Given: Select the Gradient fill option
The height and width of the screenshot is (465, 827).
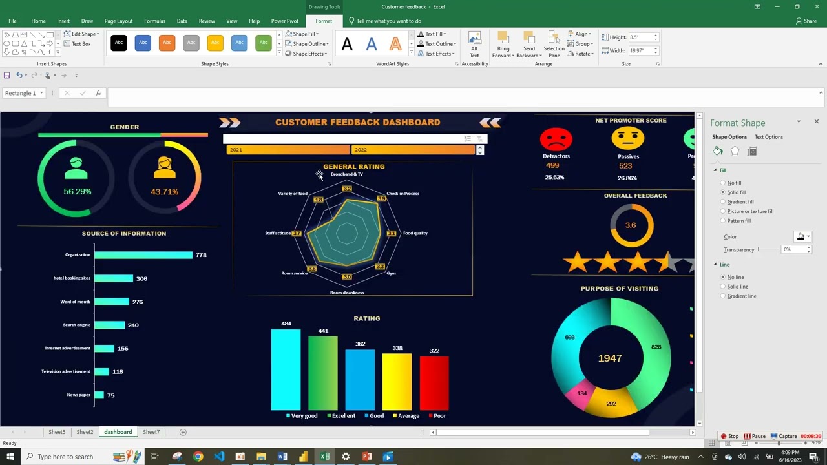Looking at the screenshot, I should pyautogui.click(x=737, y=201).
